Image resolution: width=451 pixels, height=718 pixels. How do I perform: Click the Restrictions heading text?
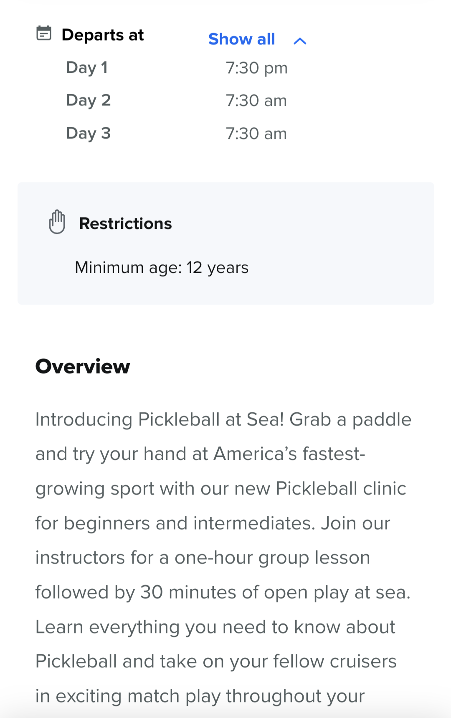click(125, 223)
